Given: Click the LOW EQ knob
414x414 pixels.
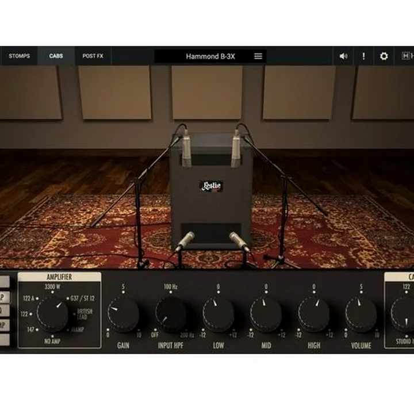Looking at the screenshot, I should point(218,314).
